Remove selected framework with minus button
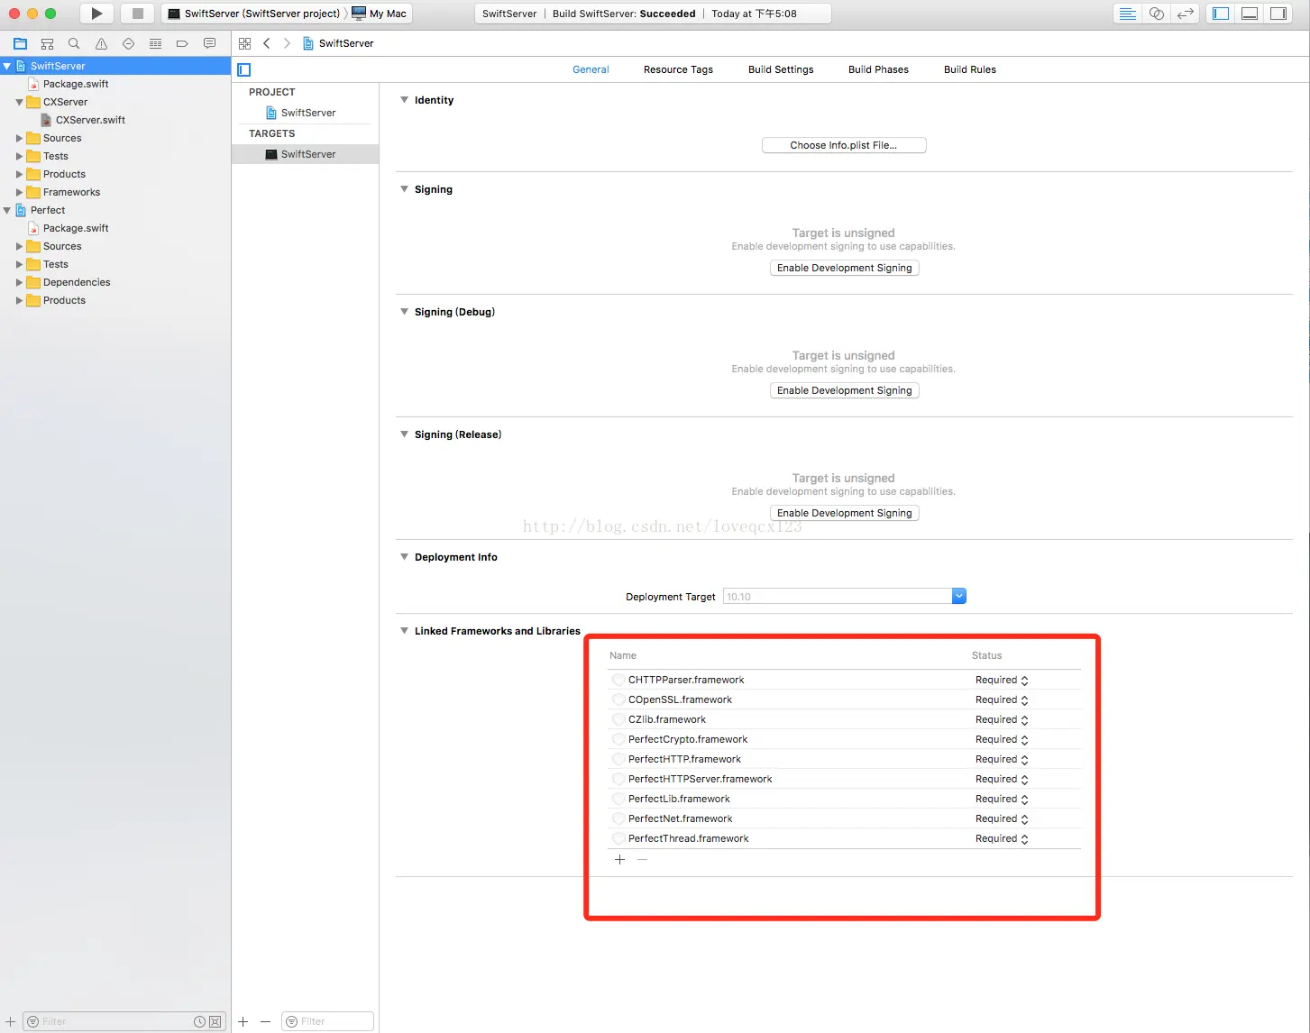This screenshot has height=1033, width=1310. (642, 860)
